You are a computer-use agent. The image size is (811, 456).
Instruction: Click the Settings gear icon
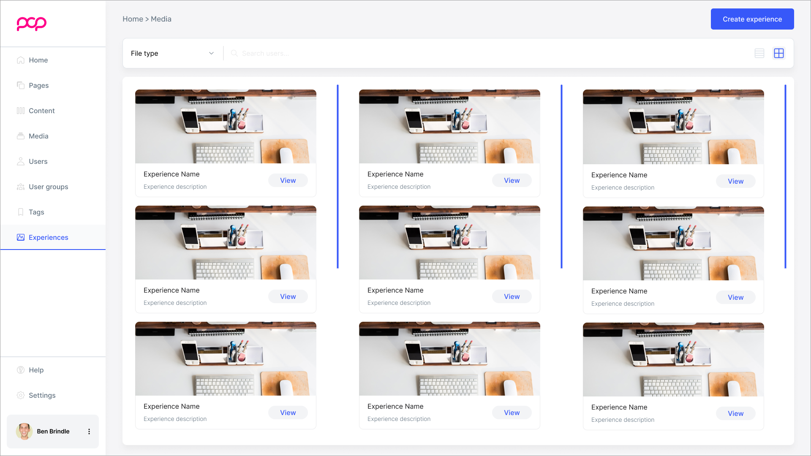coord(20,395)
